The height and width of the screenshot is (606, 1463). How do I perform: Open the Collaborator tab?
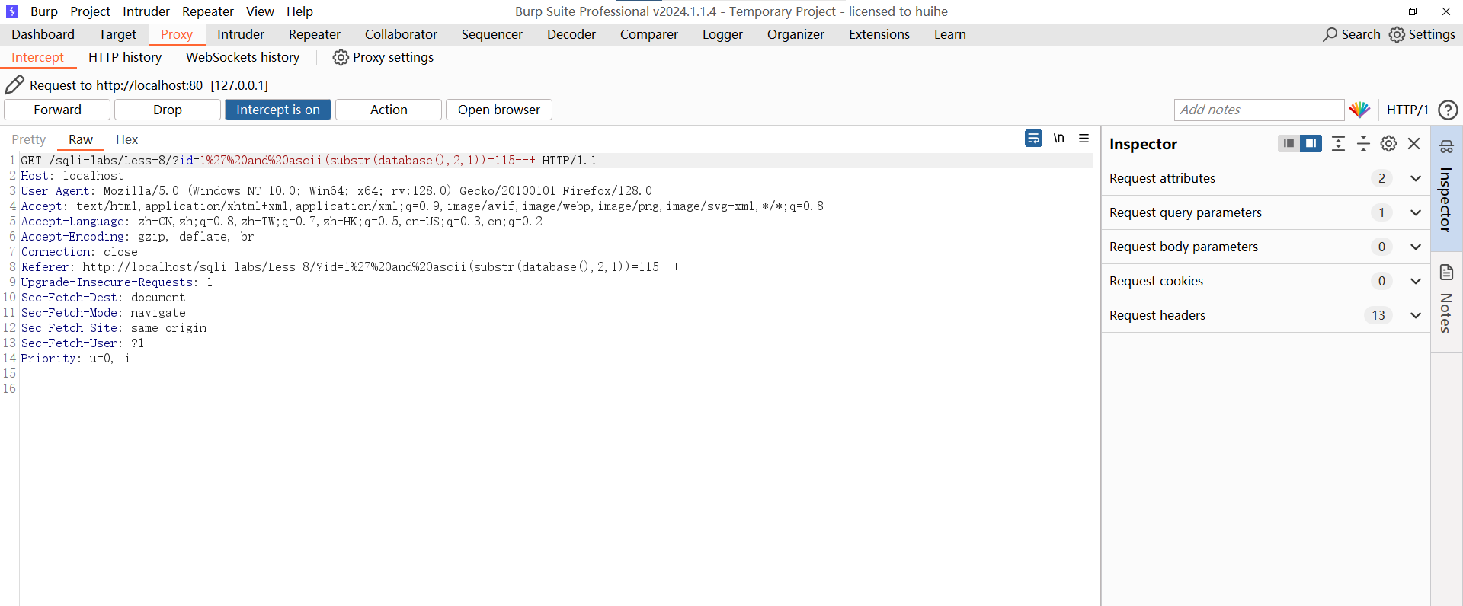point(401,34)
